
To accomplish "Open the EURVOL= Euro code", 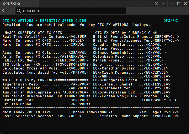I will tap(156, 65).
